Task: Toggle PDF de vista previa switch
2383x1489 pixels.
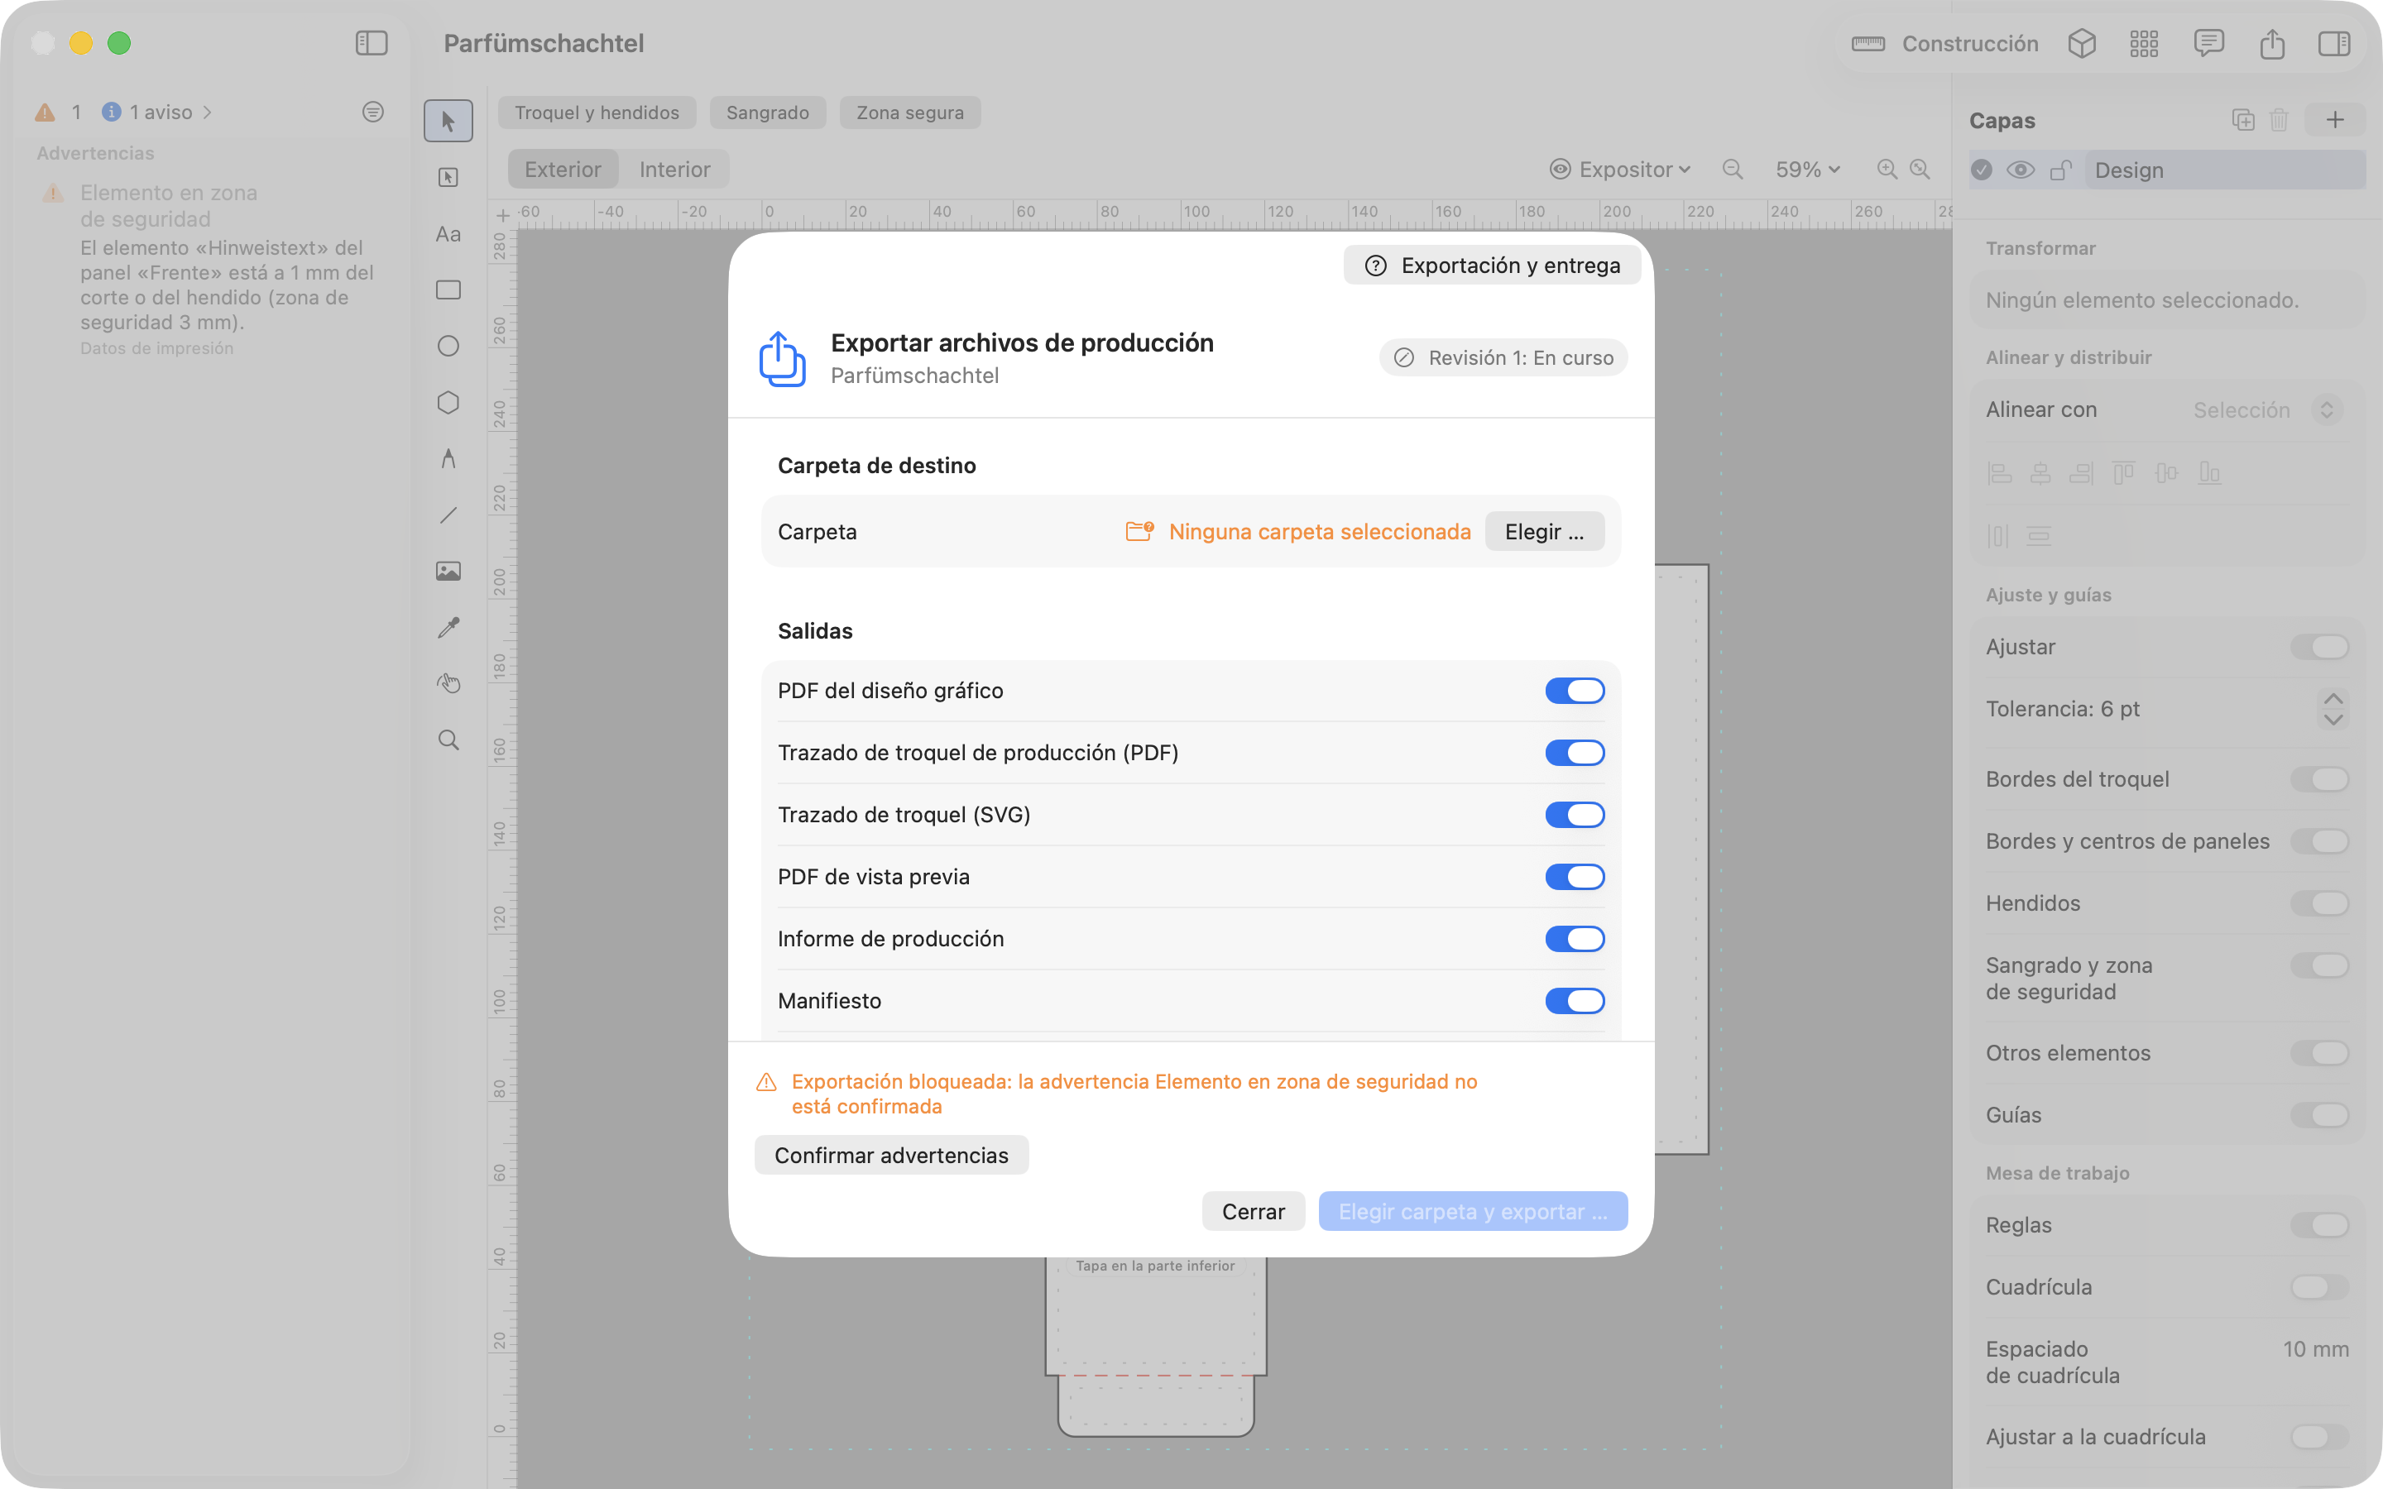Action: pyautogui.click(x=1575, y=877)
